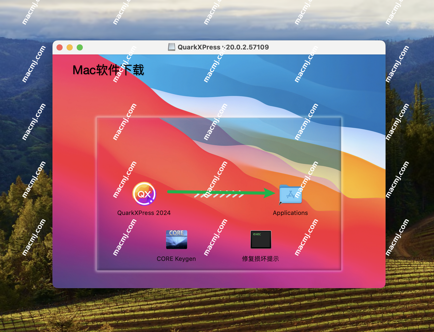Click the CORE Keygen label text
434x332 pixels.
(x=176, y=259)
